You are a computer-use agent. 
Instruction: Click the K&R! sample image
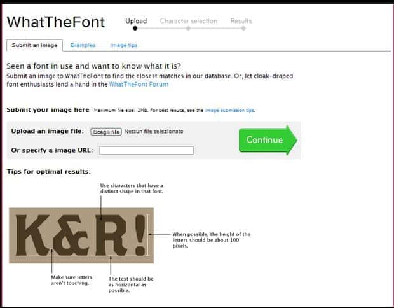point(81,235)
